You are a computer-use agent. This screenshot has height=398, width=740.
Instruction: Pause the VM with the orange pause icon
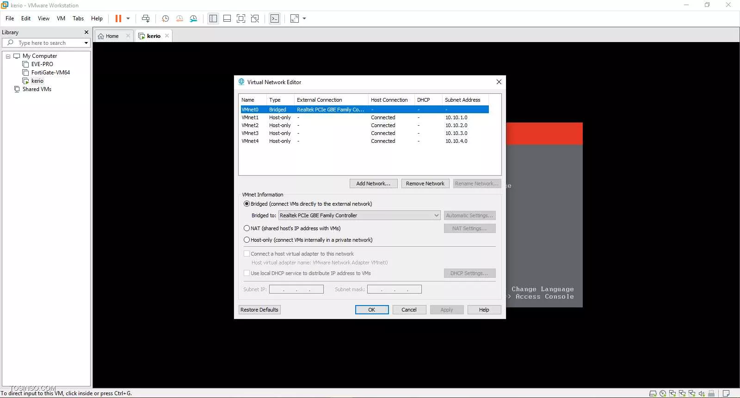[118, 18]
